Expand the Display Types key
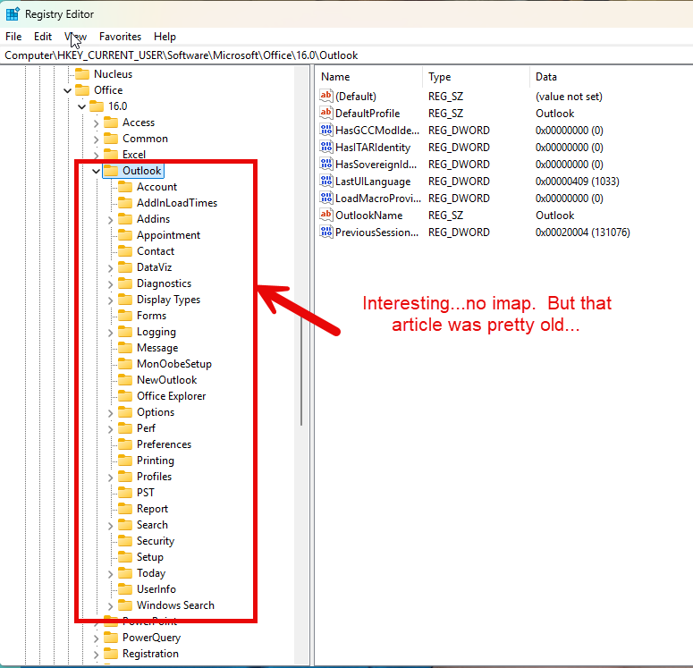The image size is (693, 668). (111, 300)
